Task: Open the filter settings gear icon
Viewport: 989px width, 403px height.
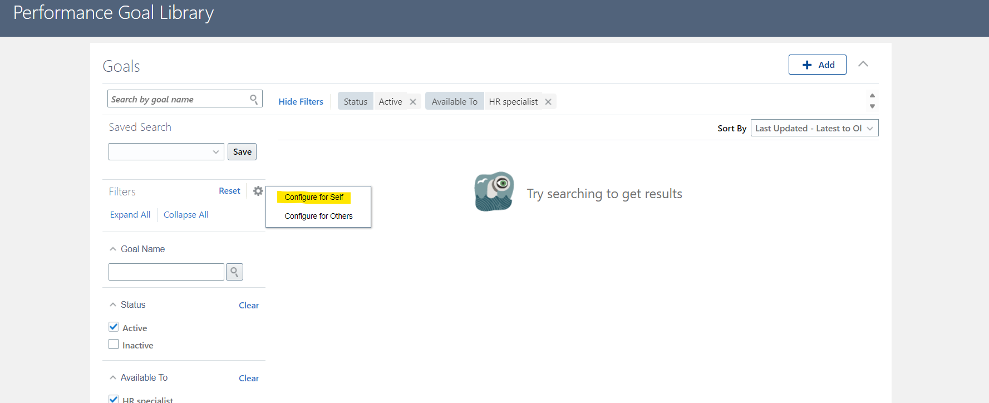Action: (258, 191)
